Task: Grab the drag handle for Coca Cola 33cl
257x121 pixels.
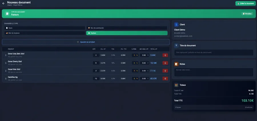Action: 6,71
